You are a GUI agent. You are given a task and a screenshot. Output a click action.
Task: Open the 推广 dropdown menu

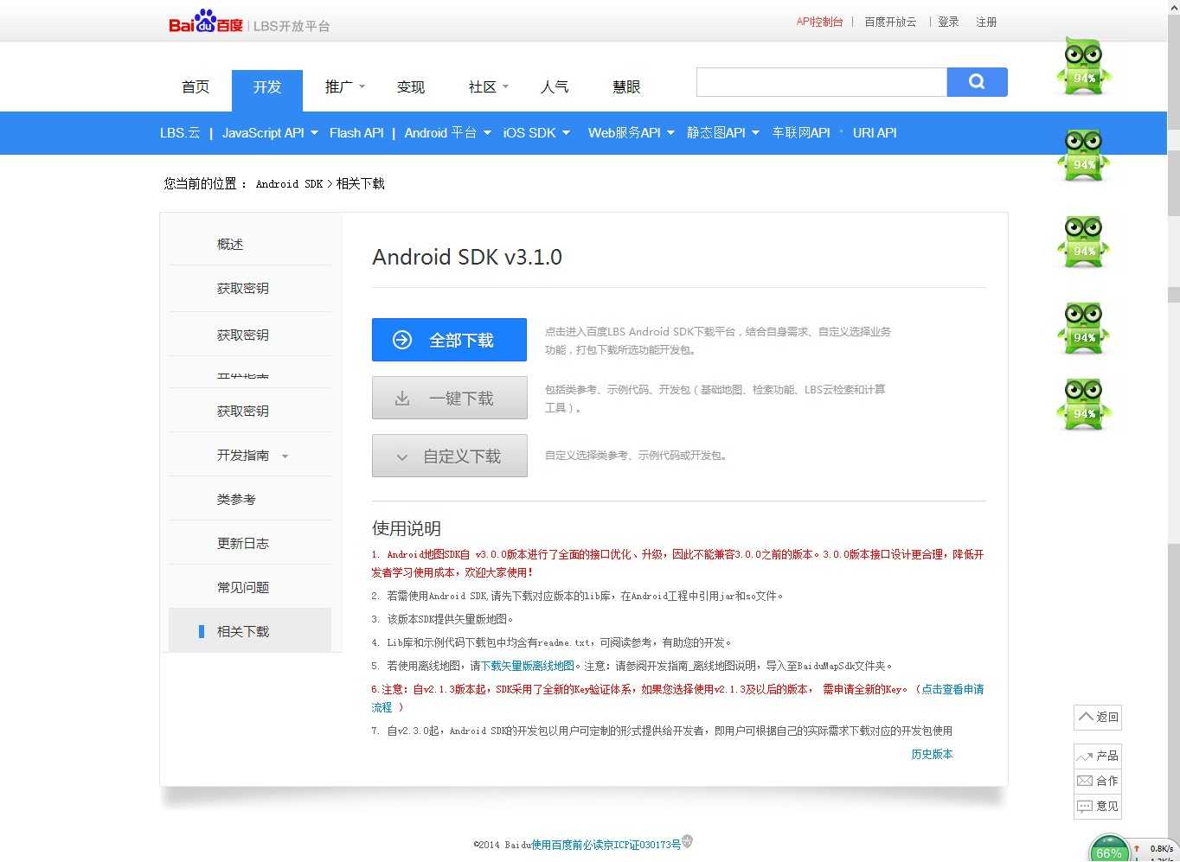[345, 86]
